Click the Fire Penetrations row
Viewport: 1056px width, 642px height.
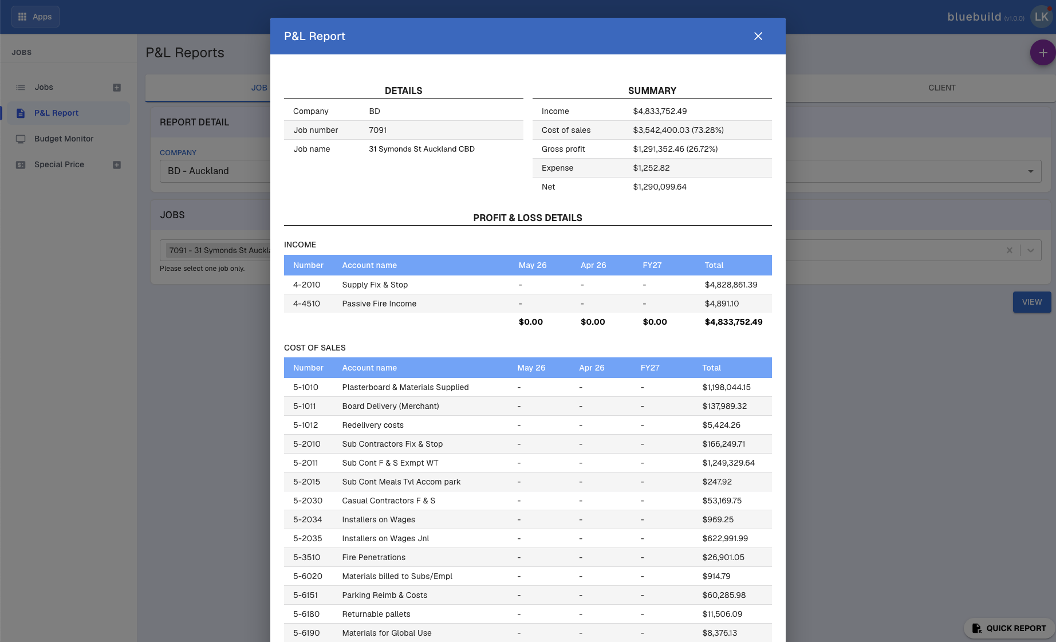[527, 557]
